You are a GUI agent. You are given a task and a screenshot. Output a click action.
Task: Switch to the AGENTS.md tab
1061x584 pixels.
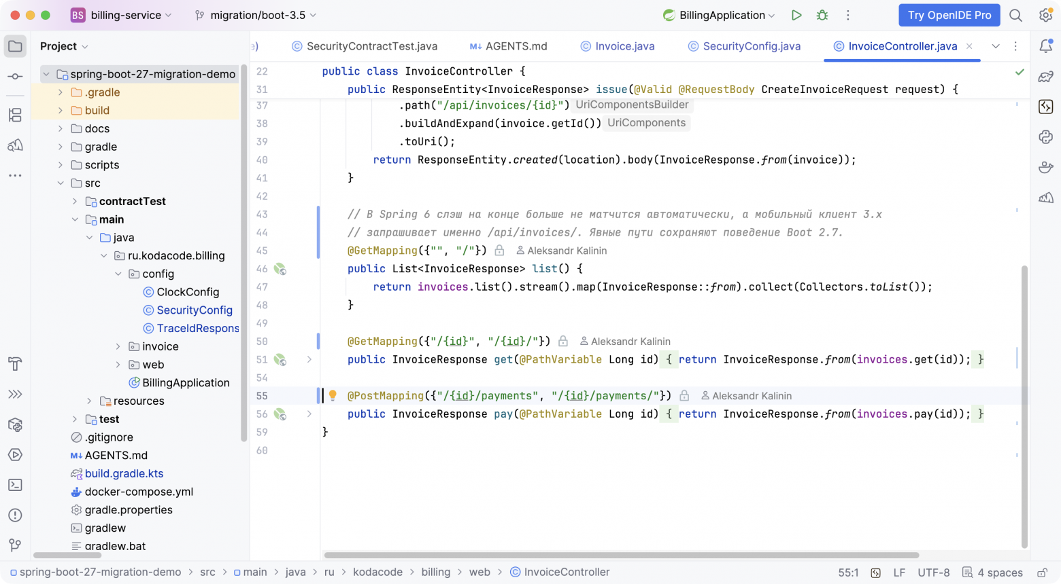coord(509,46)
